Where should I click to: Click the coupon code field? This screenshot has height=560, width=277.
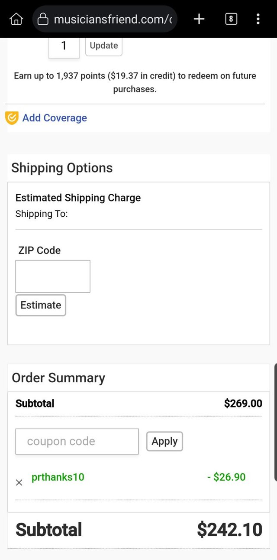tap(77, 441)
